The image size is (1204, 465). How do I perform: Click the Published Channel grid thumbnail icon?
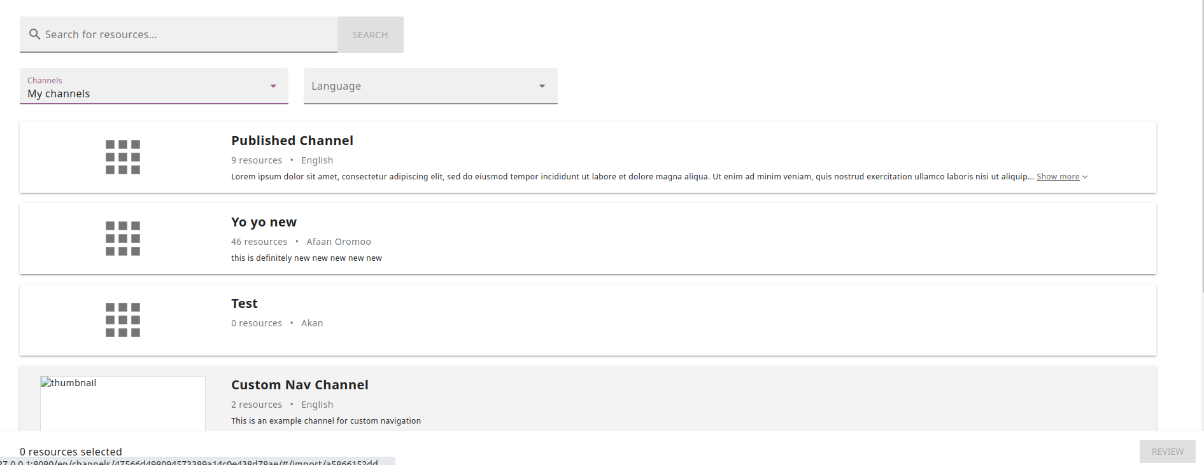(123, 157)
